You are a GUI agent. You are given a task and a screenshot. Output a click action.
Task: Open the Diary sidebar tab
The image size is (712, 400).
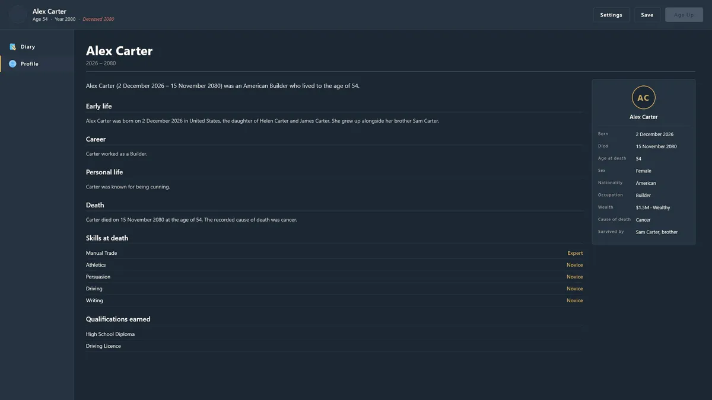[x=37, y=47]
